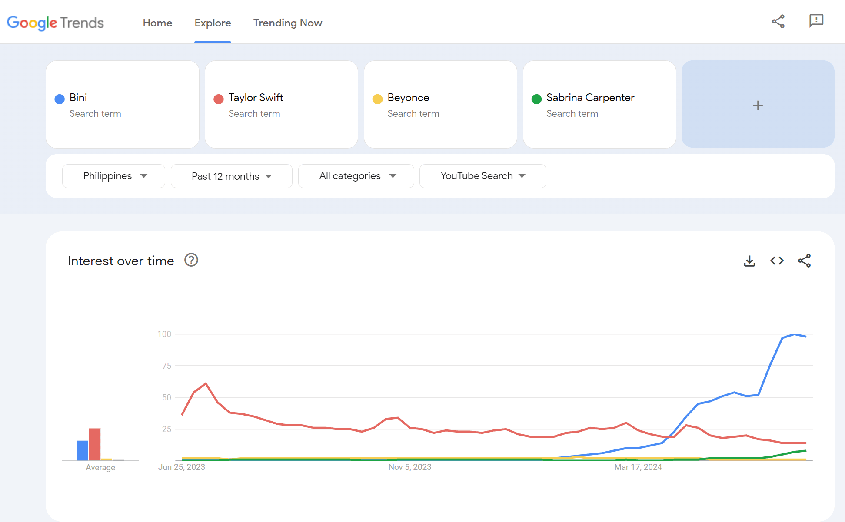Click the green Sabrina Carpenter color dot
Screen dimensions: 845x522
click(536, 99)
